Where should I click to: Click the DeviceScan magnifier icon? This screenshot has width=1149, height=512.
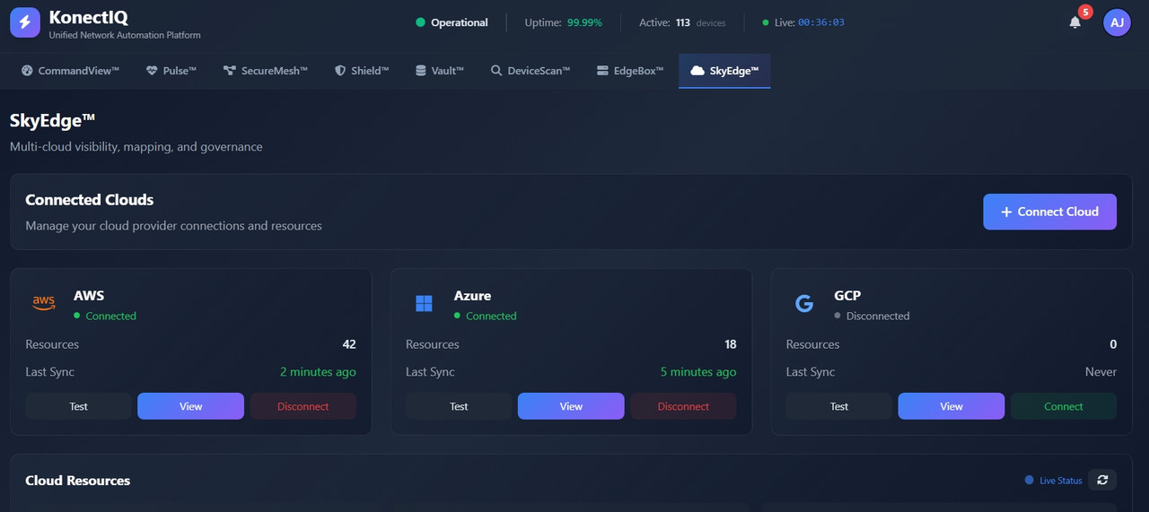(x=496, y=71)
